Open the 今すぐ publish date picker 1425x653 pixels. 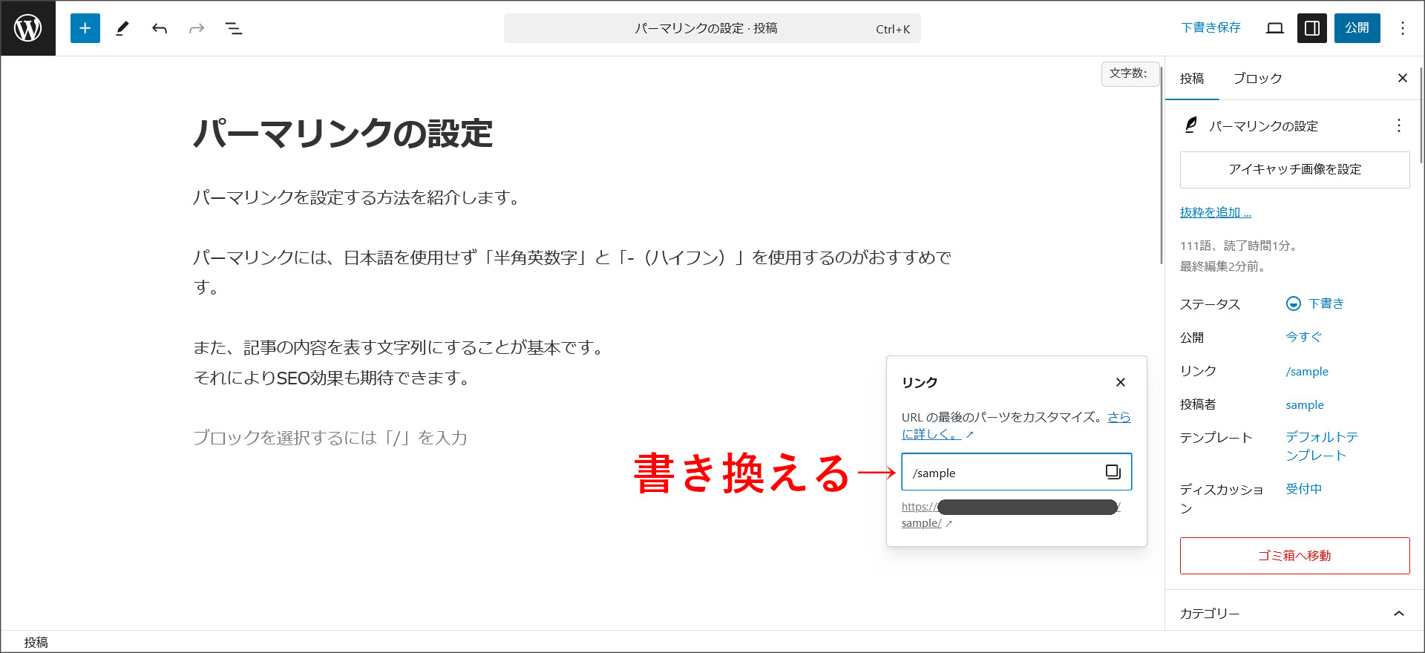pos(1303,337)
